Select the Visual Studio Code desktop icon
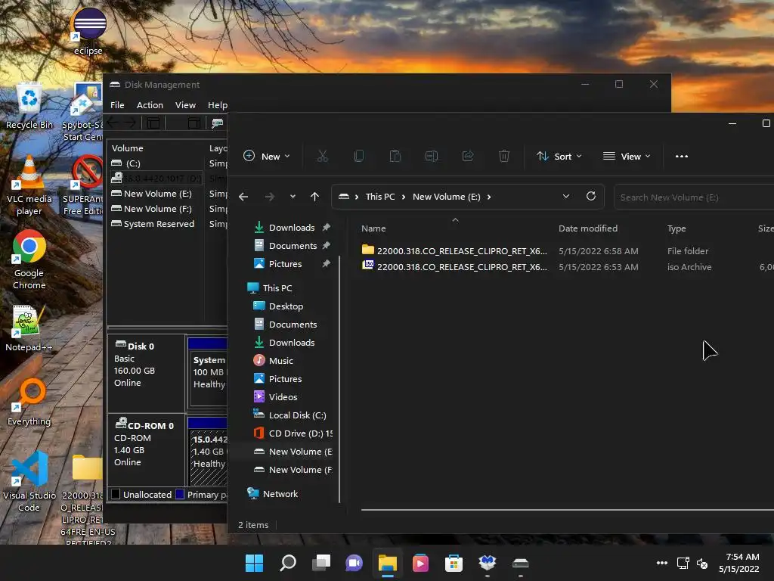 [x=29, y=482]
